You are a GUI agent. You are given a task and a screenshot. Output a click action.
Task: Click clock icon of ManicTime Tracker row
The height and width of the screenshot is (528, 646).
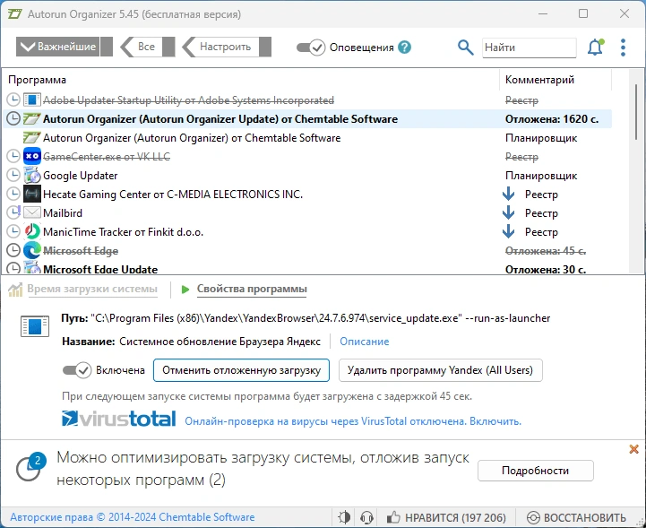click(x=13, y=231)
